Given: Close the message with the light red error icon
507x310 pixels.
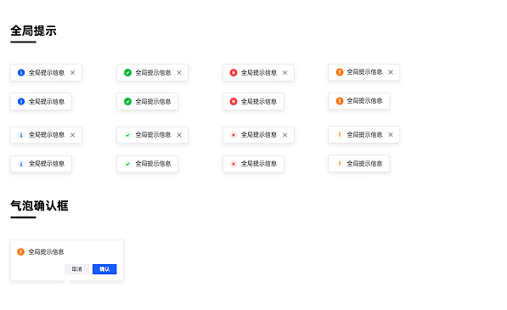Looking at the screenshot, I should coord(284,135).
